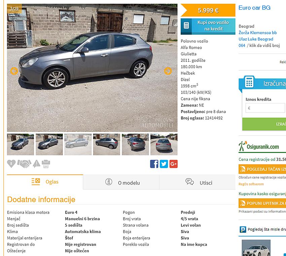Click the handshake offer icon

pyautogui.click(x=24, y=164)
